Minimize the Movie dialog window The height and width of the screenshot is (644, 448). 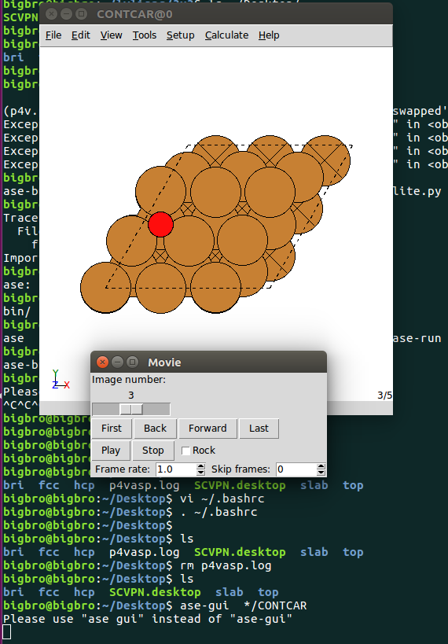click(117, 362)
